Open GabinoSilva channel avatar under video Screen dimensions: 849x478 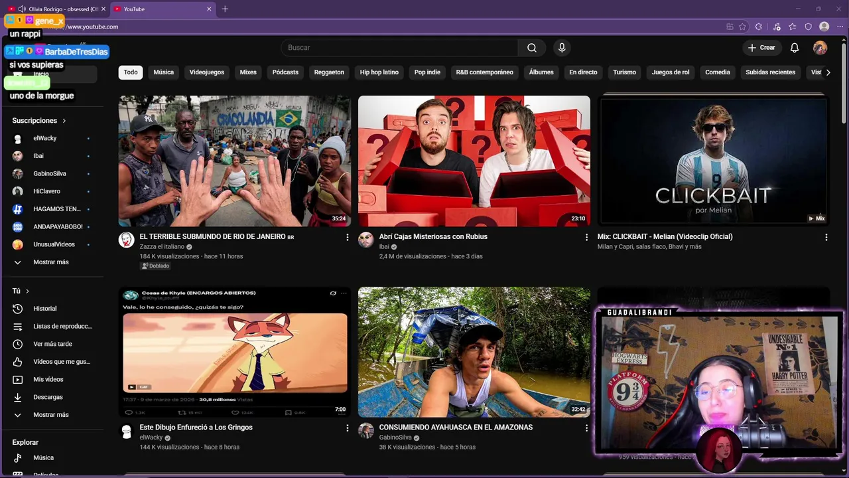tap(366, 431)
